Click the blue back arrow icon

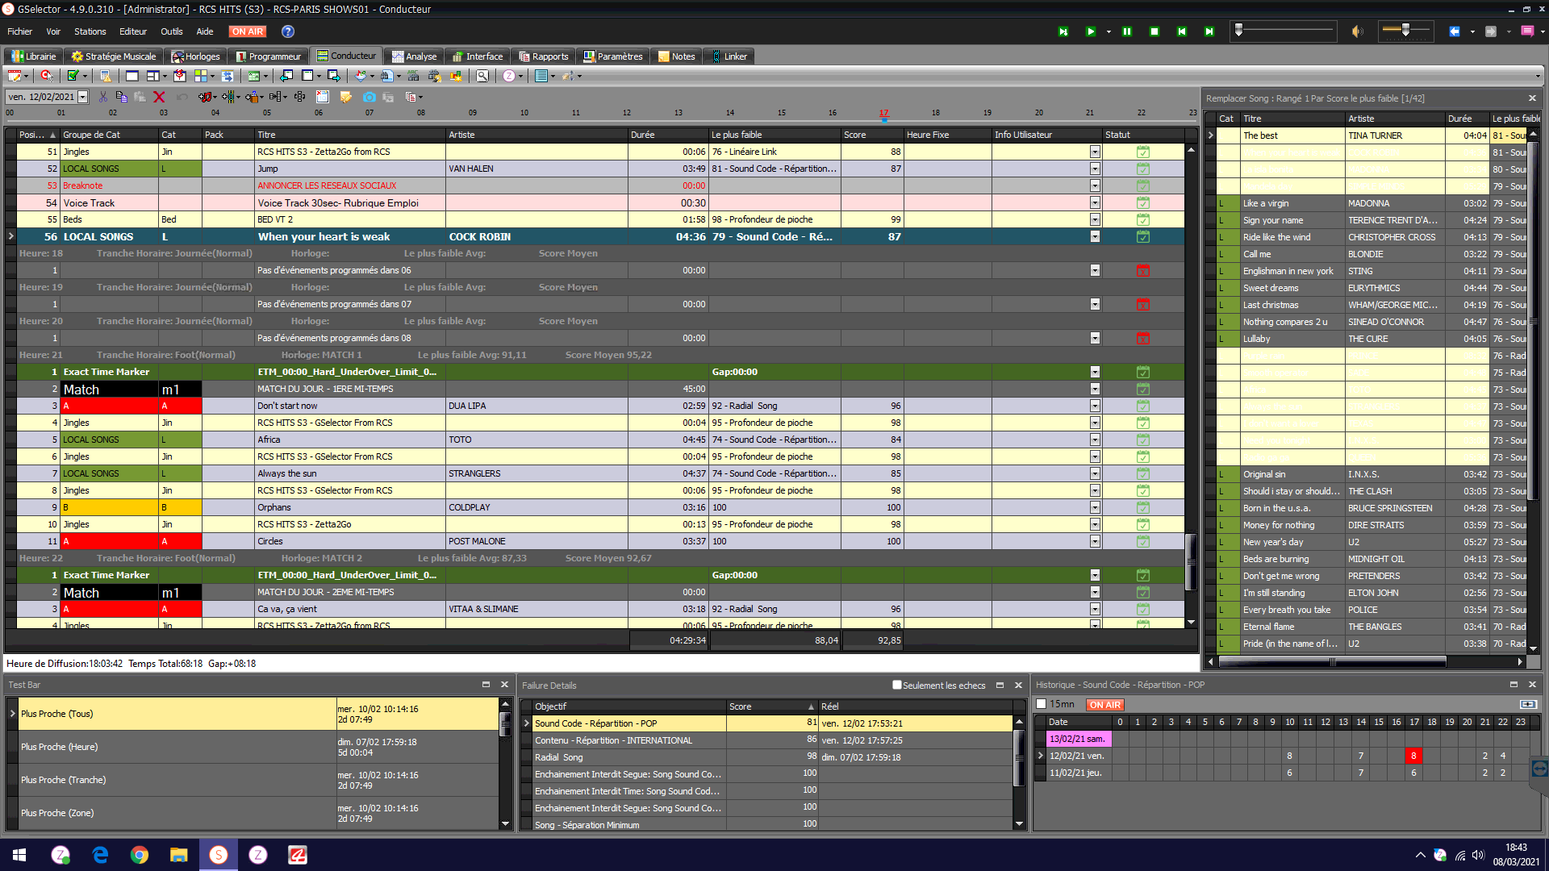tap(1454, 31)
